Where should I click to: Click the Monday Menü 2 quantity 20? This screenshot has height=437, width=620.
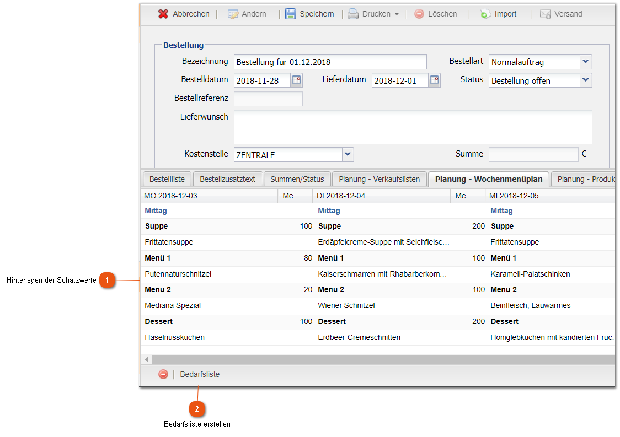[308, 290]
